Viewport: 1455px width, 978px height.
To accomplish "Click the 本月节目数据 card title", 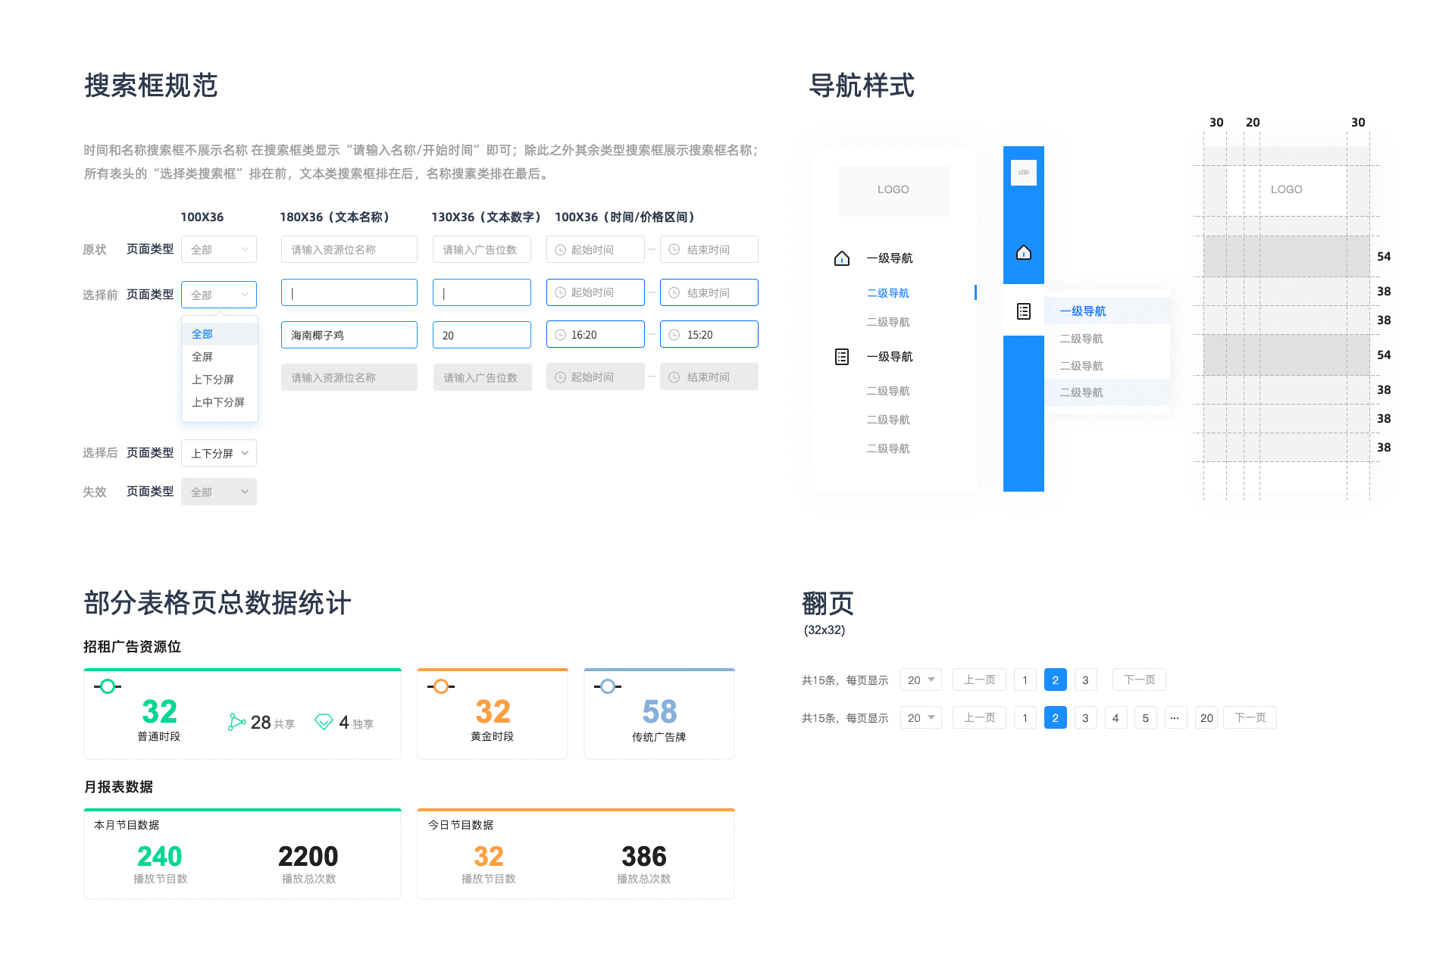I will pyautogui.click(x=127, y=825).
